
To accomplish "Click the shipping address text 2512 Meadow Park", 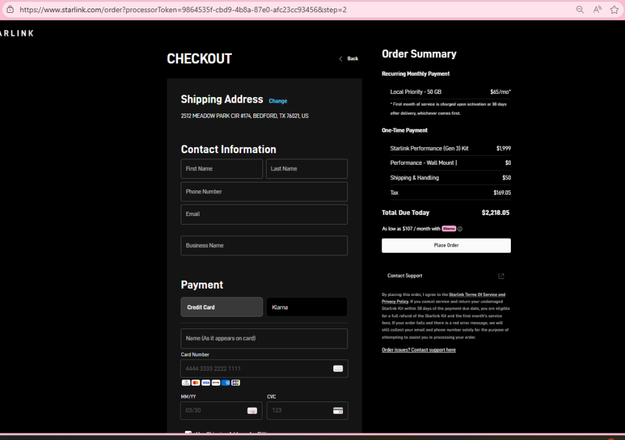I will pos(245,116).
